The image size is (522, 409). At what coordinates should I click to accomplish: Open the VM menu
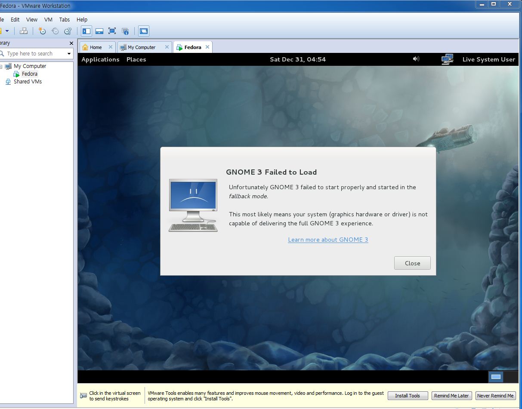click(48, 19)
